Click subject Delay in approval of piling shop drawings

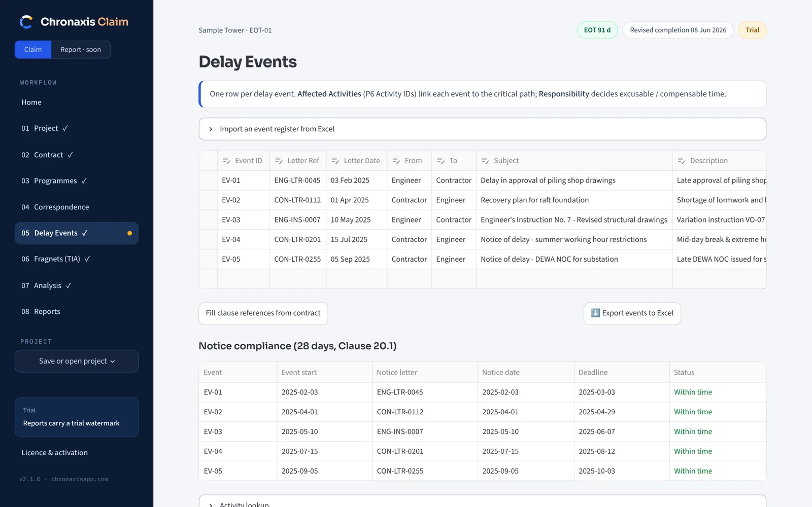[x=574, y=180]
